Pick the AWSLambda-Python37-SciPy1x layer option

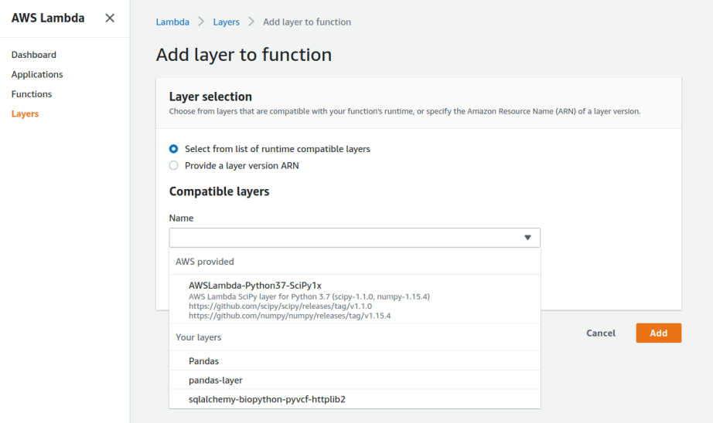(x=355, y=299)
